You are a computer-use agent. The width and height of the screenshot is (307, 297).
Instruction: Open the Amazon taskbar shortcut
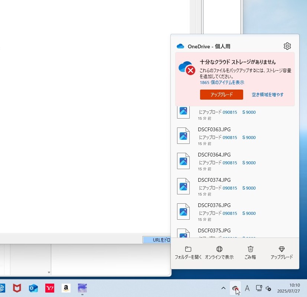[x=66, y=288]
